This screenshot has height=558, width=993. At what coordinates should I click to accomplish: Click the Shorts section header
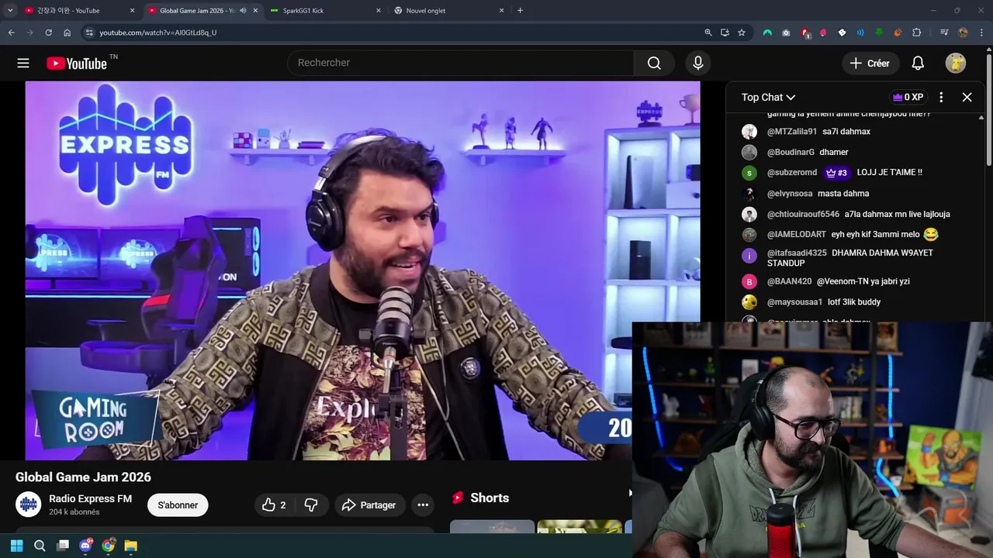(480, 498)
